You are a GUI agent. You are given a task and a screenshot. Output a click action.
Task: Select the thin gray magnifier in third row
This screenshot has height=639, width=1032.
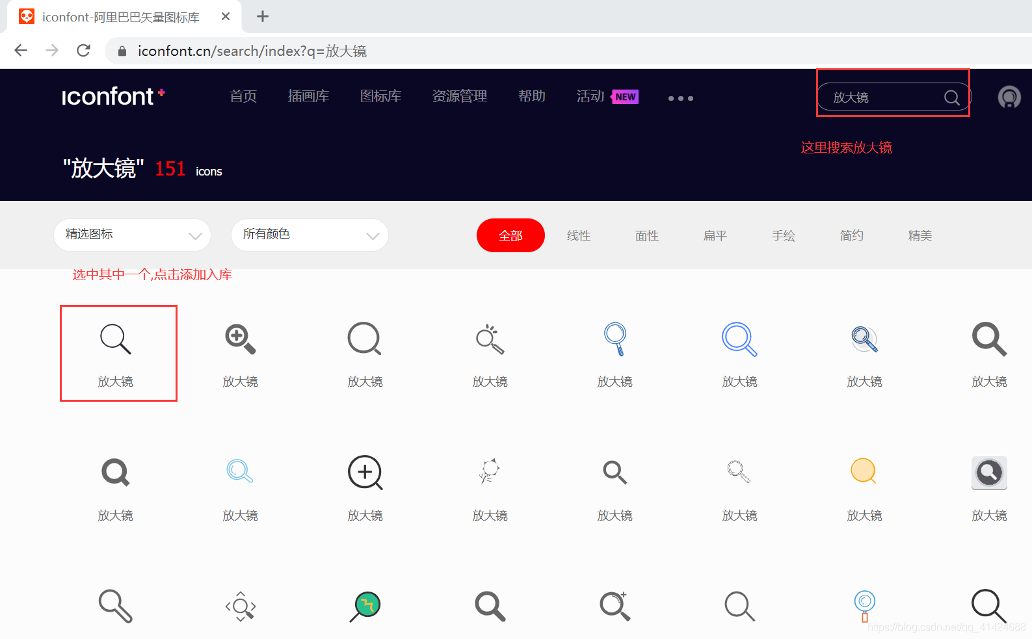[739, 606]
